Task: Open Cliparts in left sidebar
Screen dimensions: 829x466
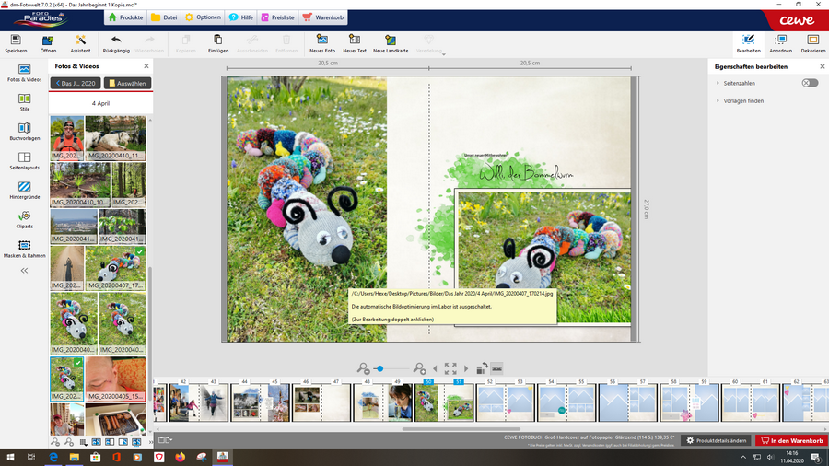Action: (x=25, y=220)
